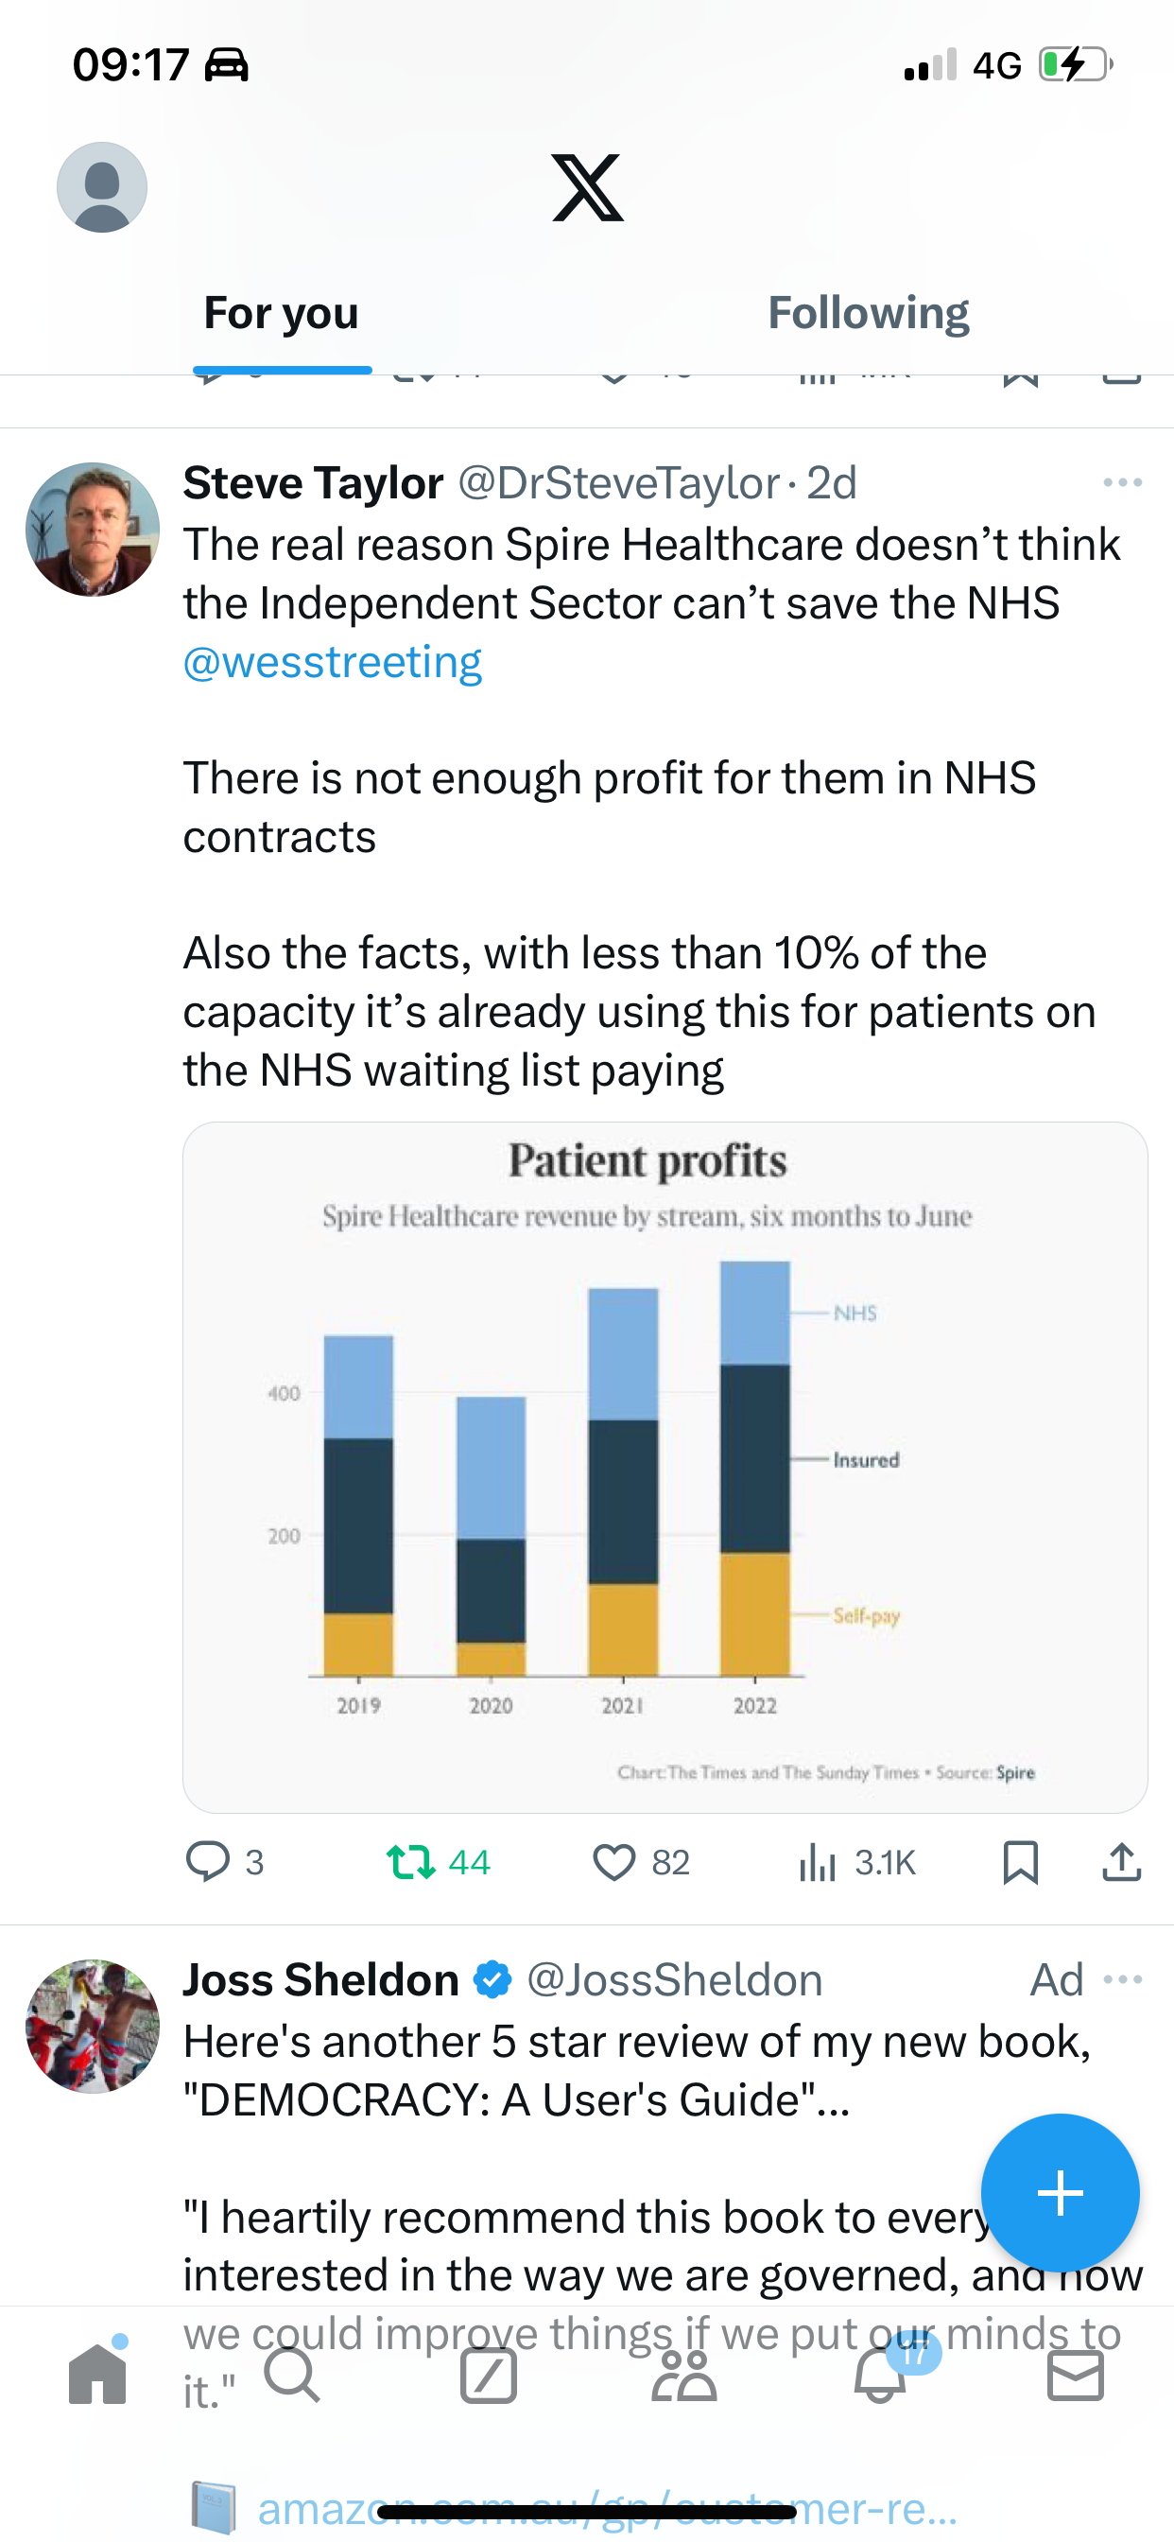This screenshot has height=2542, width=1174.
Task: Toggle retweet on Steve Taylor's tweet
Action: tap(410, 1862)
